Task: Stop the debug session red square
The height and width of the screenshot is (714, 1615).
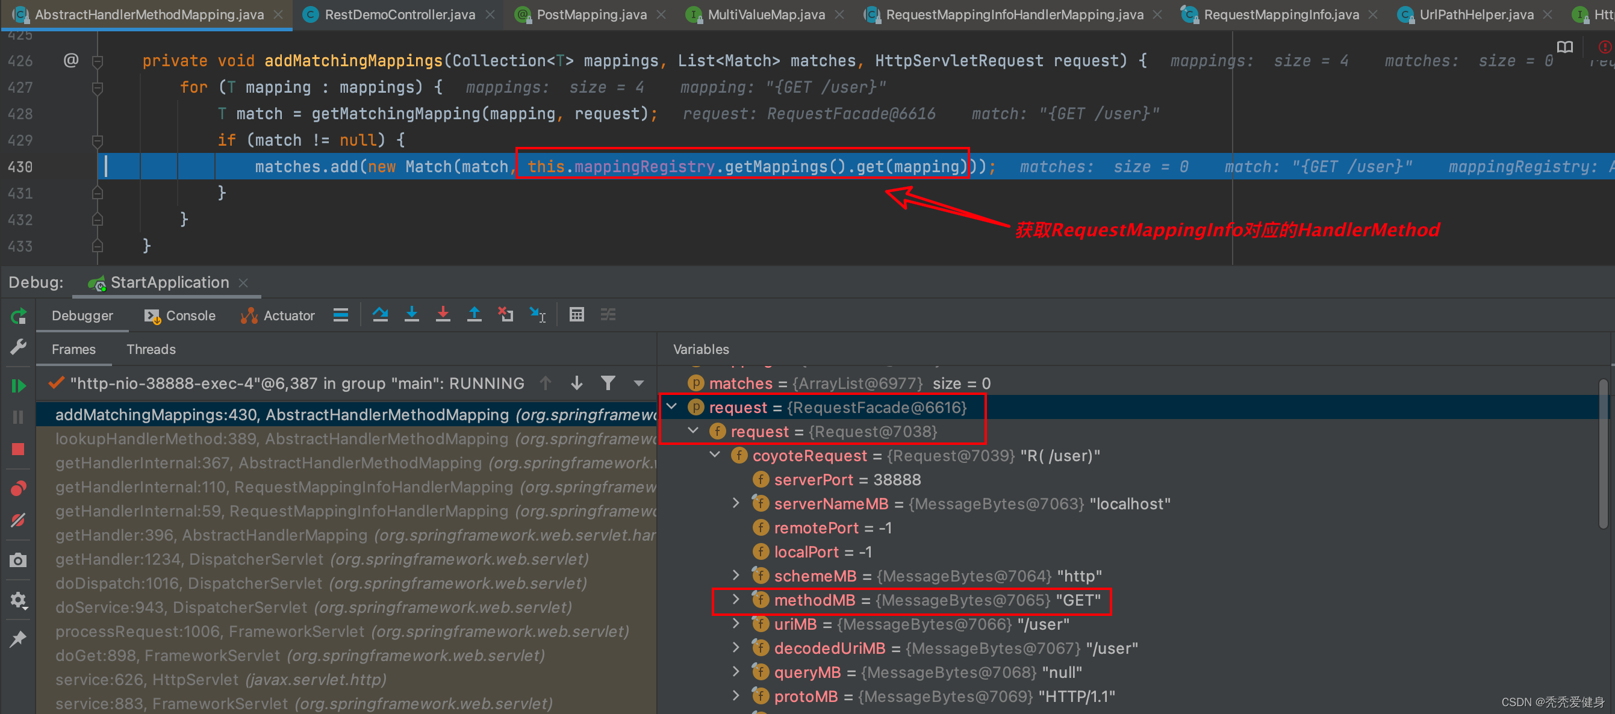Action: click(18, 449)
